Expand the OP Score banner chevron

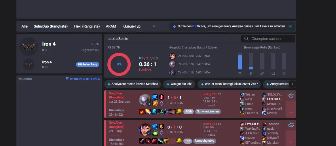point(290,26)
